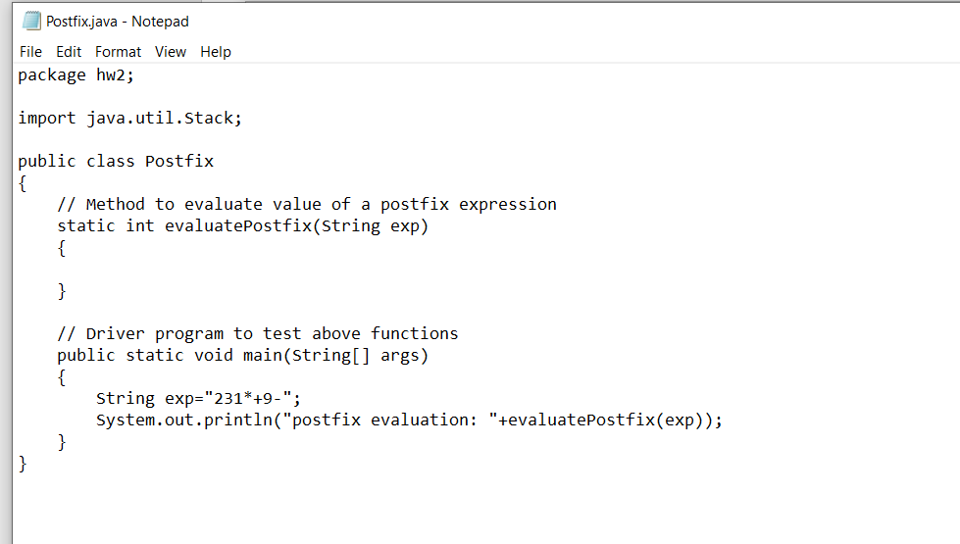This screenshot has height=544, width=960.
Task: Click the Postfix.java - Notepad title text
Action: click(x=118, y=22)
